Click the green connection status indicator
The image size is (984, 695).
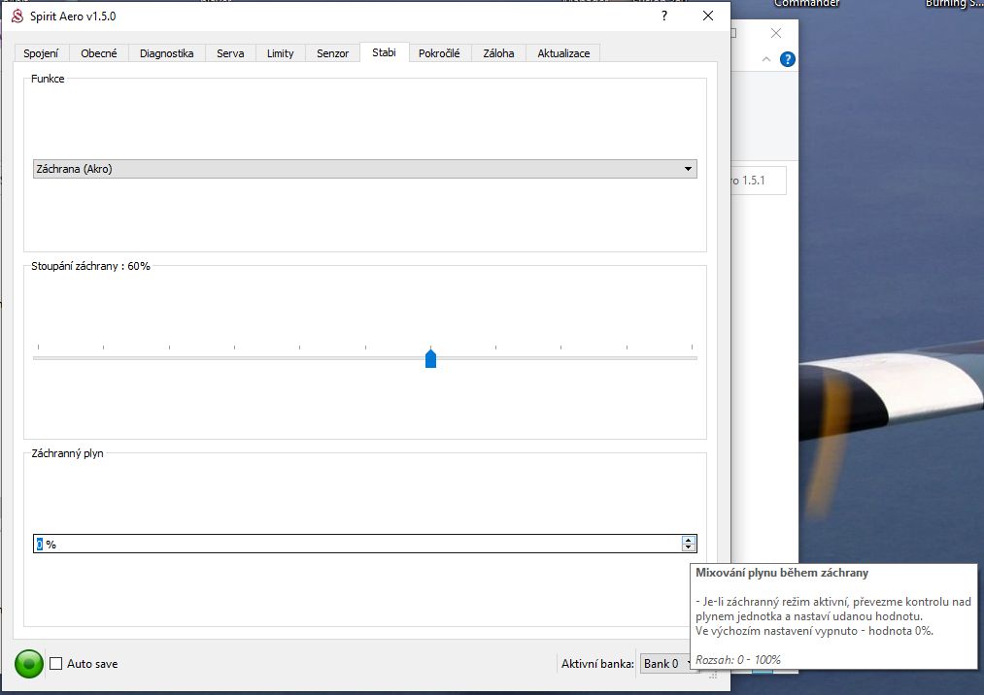(29, 664)
